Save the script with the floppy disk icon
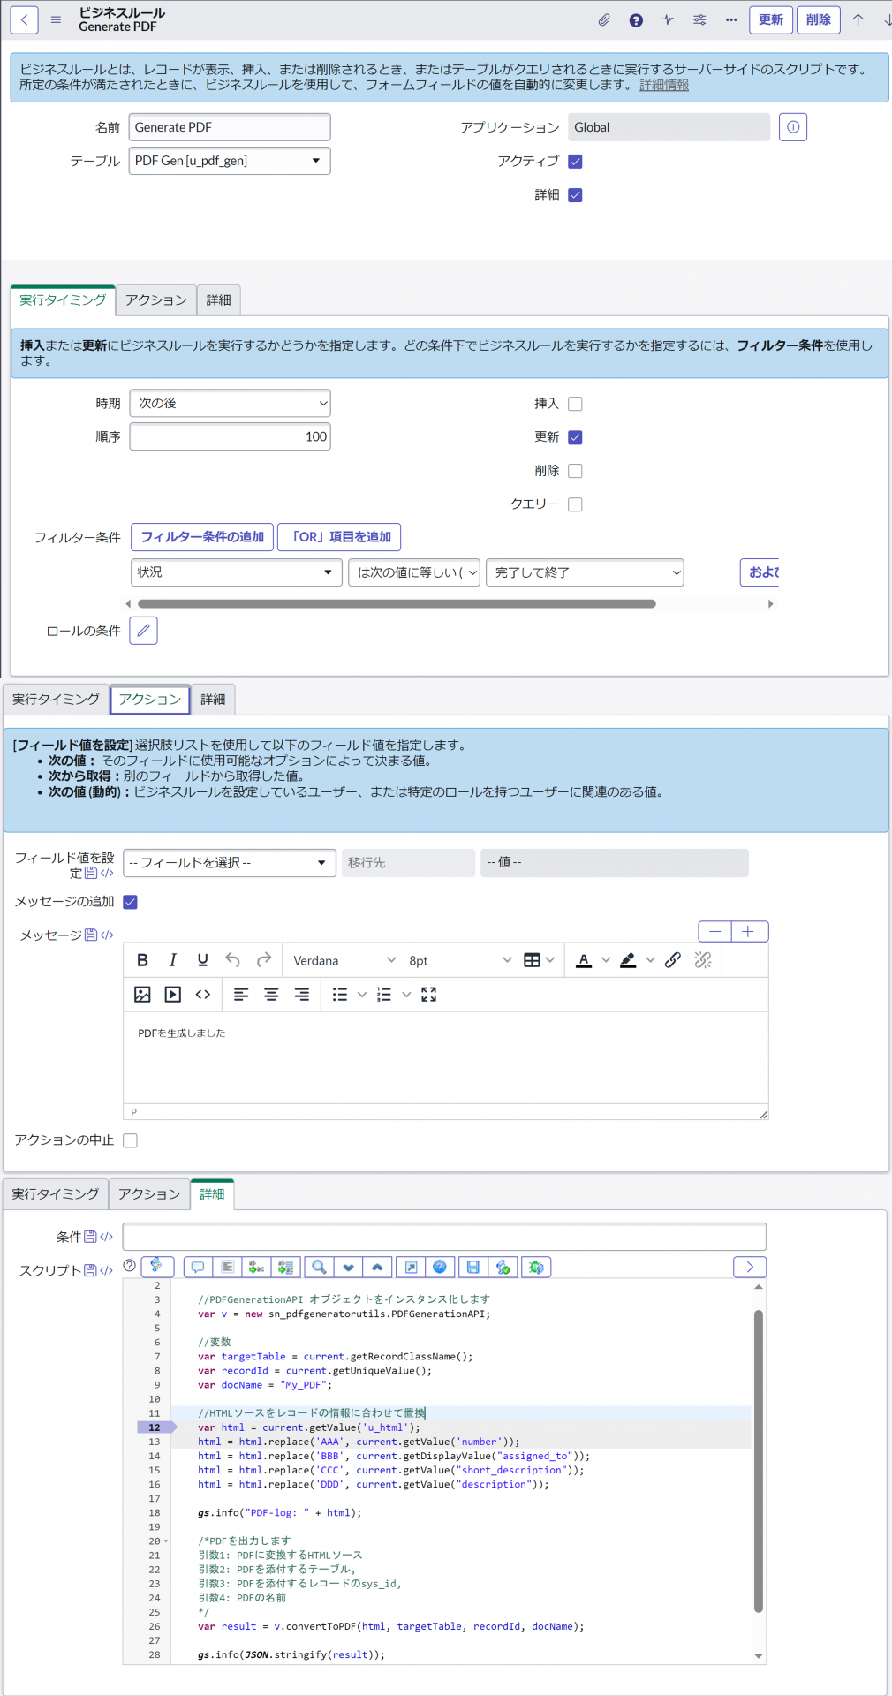 click(472, 1268)
